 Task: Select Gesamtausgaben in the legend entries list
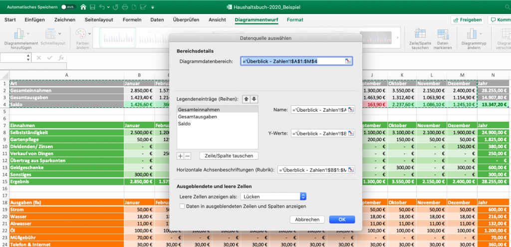[x=218, y=116]
